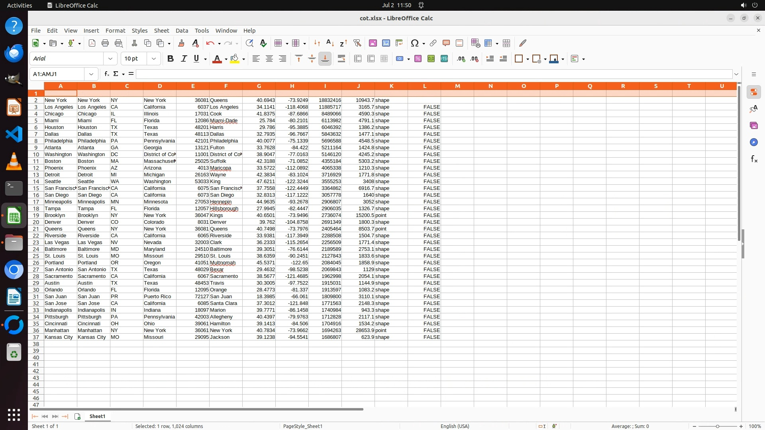The image size is (765, 430).
Task: Apply the yellow background highlight color
Action: tap(235, 59)
